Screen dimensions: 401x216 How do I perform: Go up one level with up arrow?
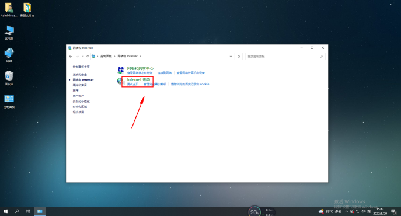tap(88, 56)
